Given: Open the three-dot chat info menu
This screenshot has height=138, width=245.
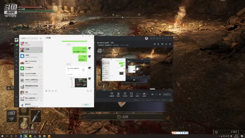Looking at the screenshot, I should tap(92, 38).
